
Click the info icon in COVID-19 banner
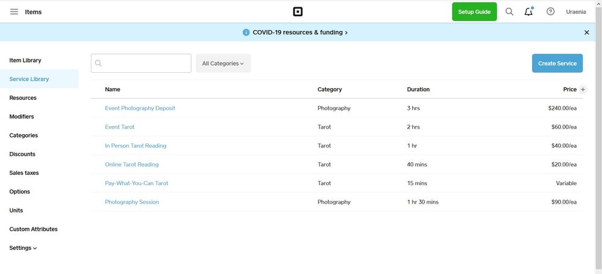tap(246, 32)
